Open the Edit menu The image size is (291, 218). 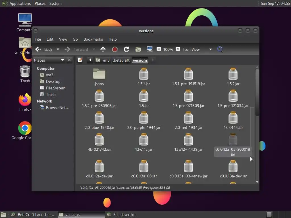click(50, 39)
